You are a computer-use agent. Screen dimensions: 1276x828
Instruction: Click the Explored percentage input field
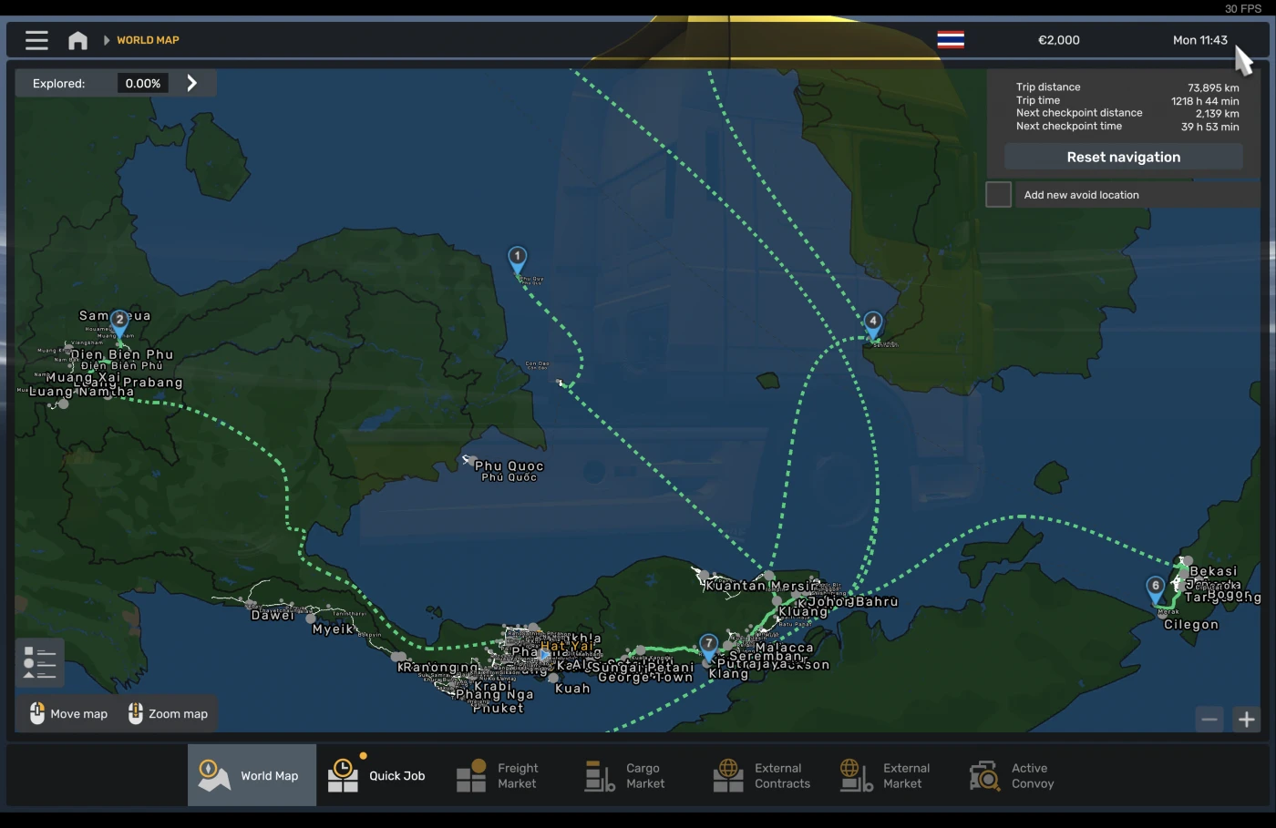pos(142,82)
